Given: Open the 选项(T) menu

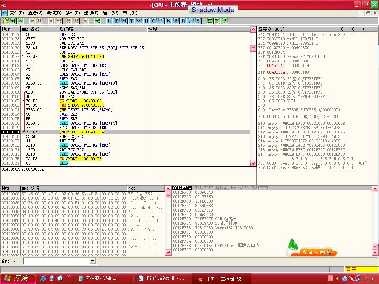Looking at the screenshot, I should point(91,13).
